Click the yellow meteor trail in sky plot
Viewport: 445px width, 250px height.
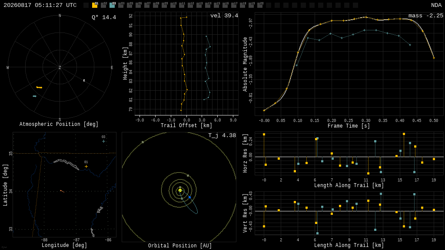pyautogui.click(x=39, y=88)
